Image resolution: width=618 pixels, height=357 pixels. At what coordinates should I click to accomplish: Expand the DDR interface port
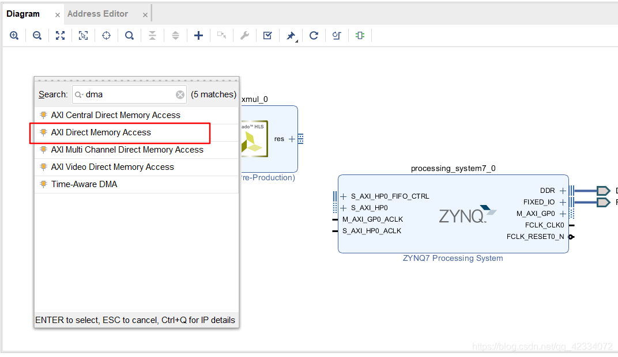coord(563,191)
